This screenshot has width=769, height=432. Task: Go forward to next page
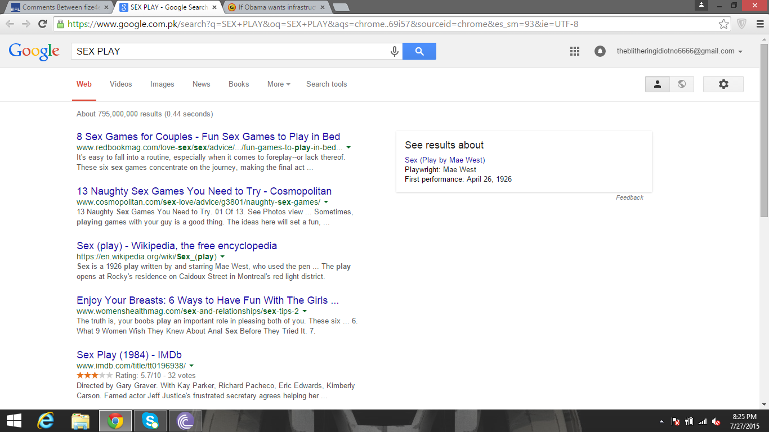[x=26, y=24]
